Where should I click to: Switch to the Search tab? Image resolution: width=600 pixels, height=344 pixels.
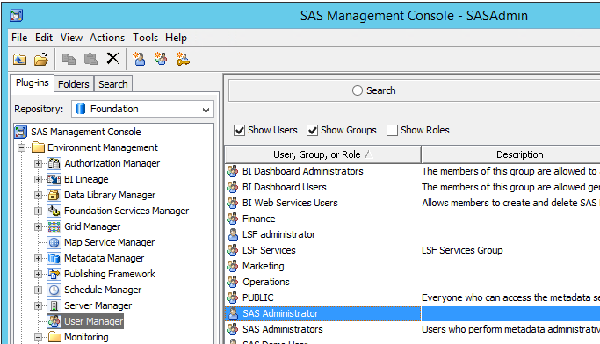coord(112,84)
